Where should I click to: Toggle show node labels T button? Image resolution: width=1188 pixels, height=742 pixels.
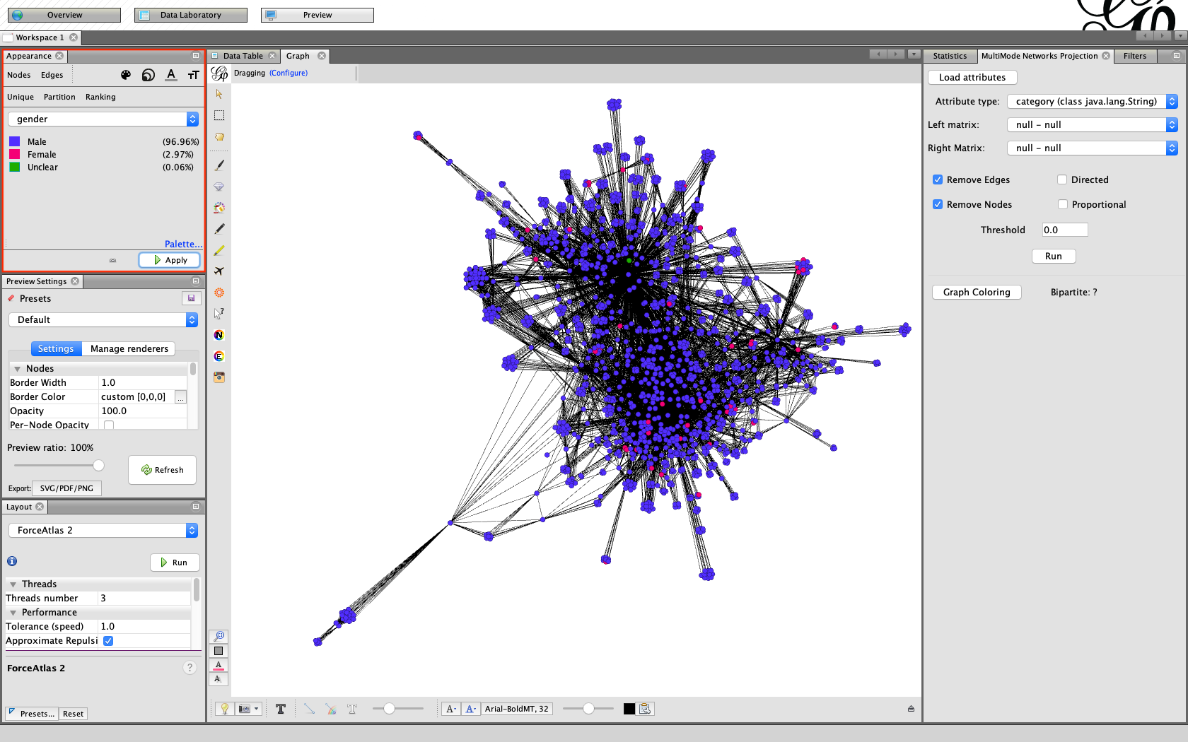point(281,709)
